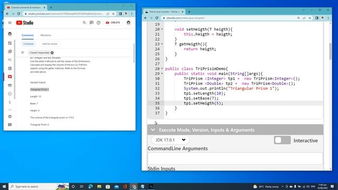Viewport: 338px width, 190px height.
Task: Click the YouTube comments list scrollbar
Action: point(134,53)
